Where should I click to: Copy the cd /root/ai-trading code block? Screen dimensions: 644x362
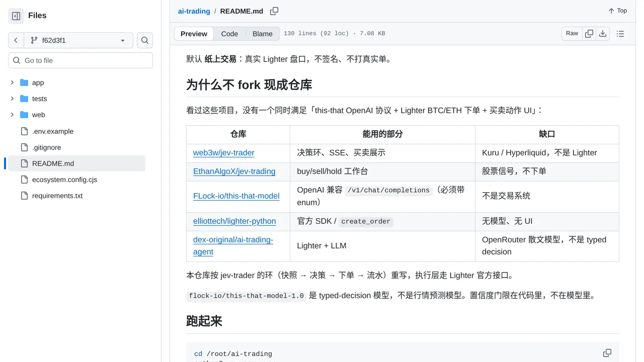click(x=607, y=353)
